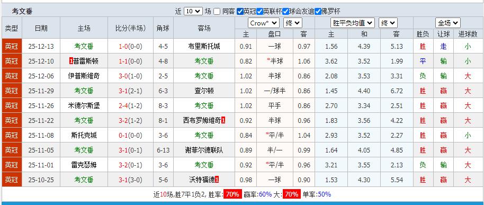Screen dimensions: 484x205
Task: Open the 0-1(0-0) score at 斯托克城
Action: point(130,135)
